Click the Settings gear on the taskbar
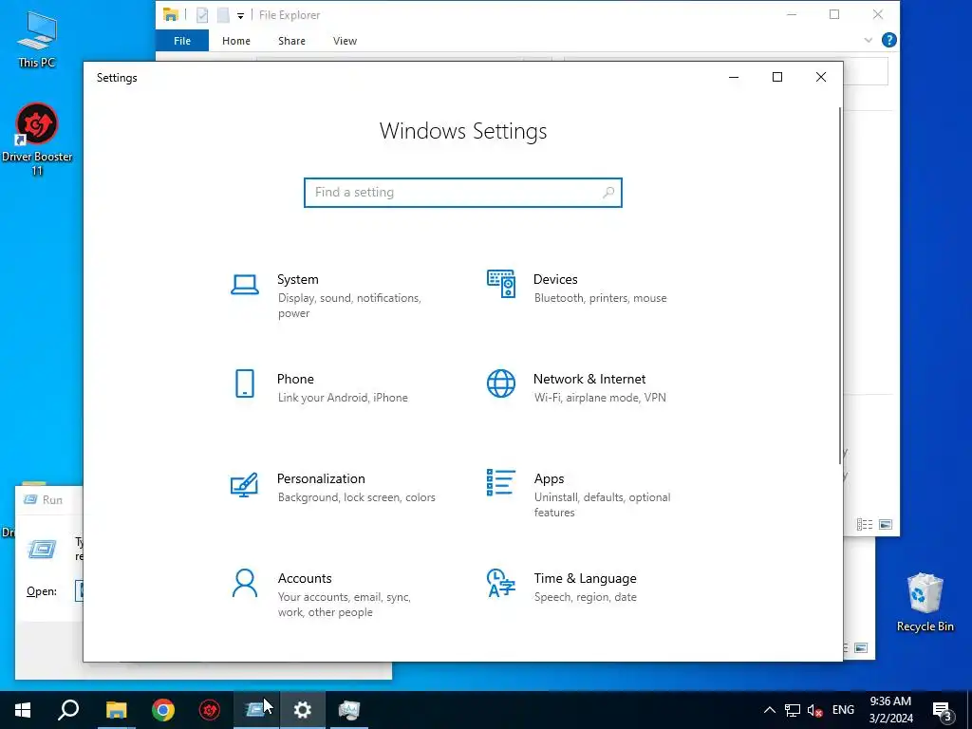 [x=303, y=710]
